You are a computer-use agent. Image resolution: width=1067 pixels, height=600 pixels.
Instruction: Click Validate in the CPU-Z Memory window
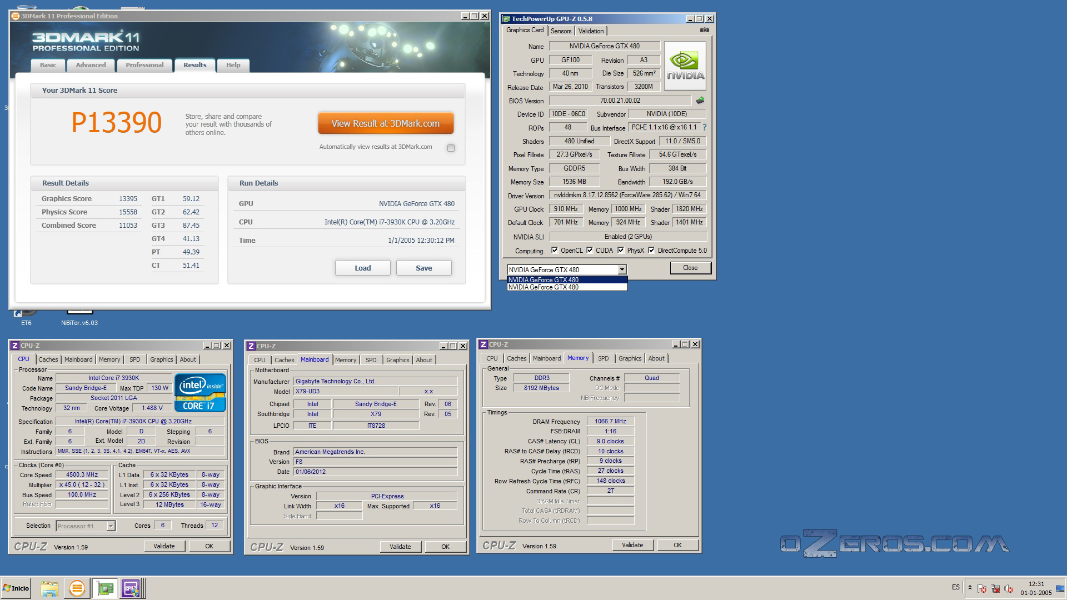click(632, 545)
